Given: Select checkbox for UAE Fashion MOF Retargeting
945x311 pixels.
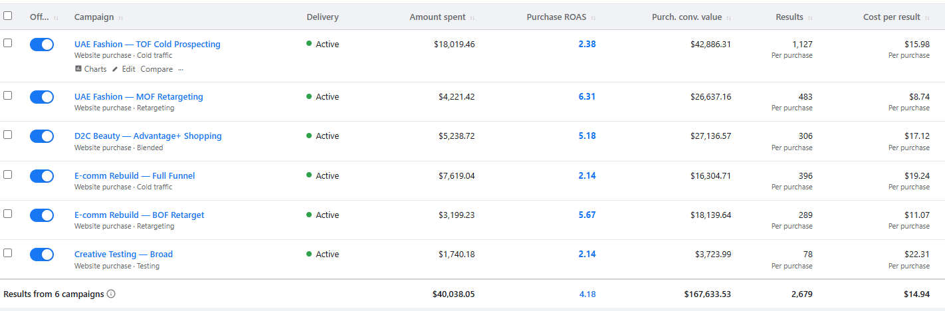Looking at the screenshot, I should point(8,95).
